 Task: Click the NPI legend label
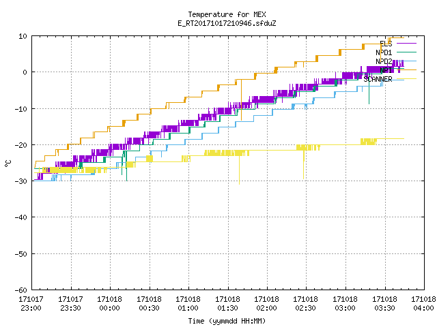pyautogui.click(x=386, y=70)
